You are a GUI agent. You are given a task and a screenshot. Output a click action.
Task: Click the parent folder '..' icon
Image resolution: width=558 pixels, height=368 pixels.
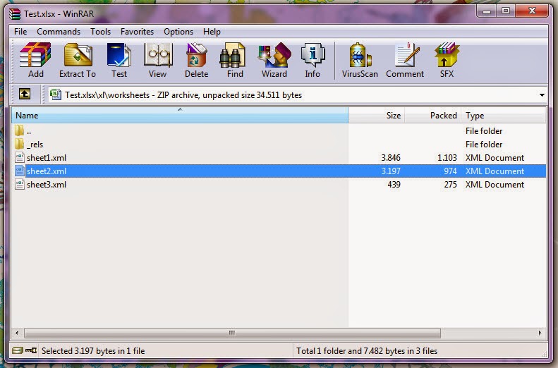pos(20,130)
